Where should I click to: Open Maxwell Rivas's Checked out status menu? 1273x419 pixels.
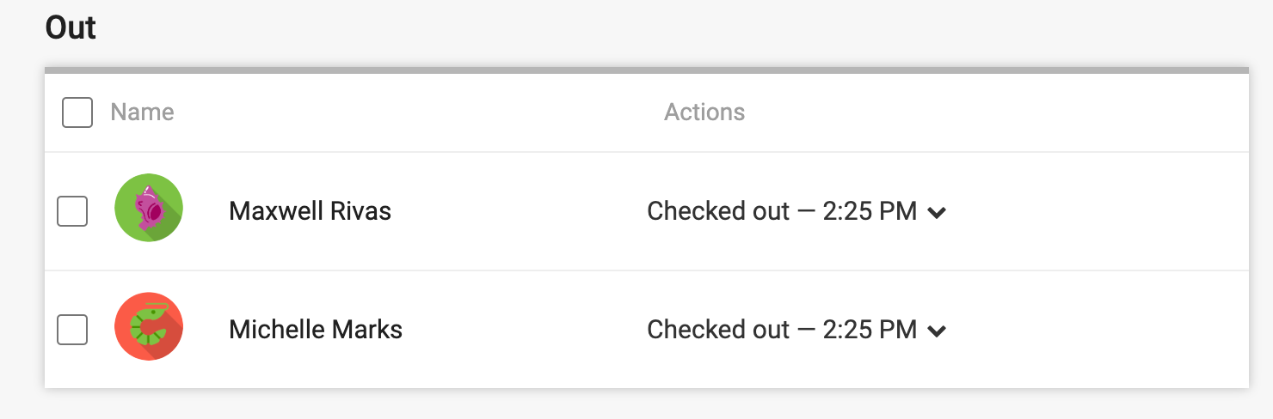796,211
